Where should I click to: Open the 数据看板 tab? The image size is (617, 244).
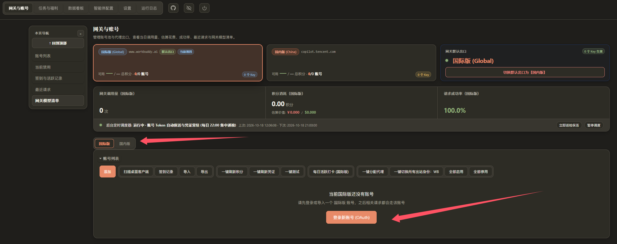76,8
